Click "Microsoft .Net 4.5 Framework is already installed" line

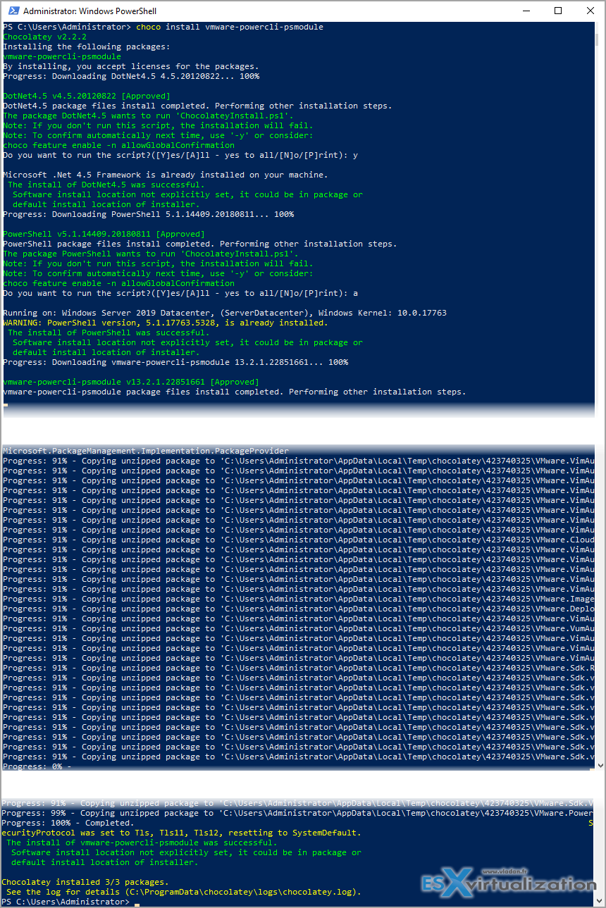pyautogui.click(x=166, y=175)
